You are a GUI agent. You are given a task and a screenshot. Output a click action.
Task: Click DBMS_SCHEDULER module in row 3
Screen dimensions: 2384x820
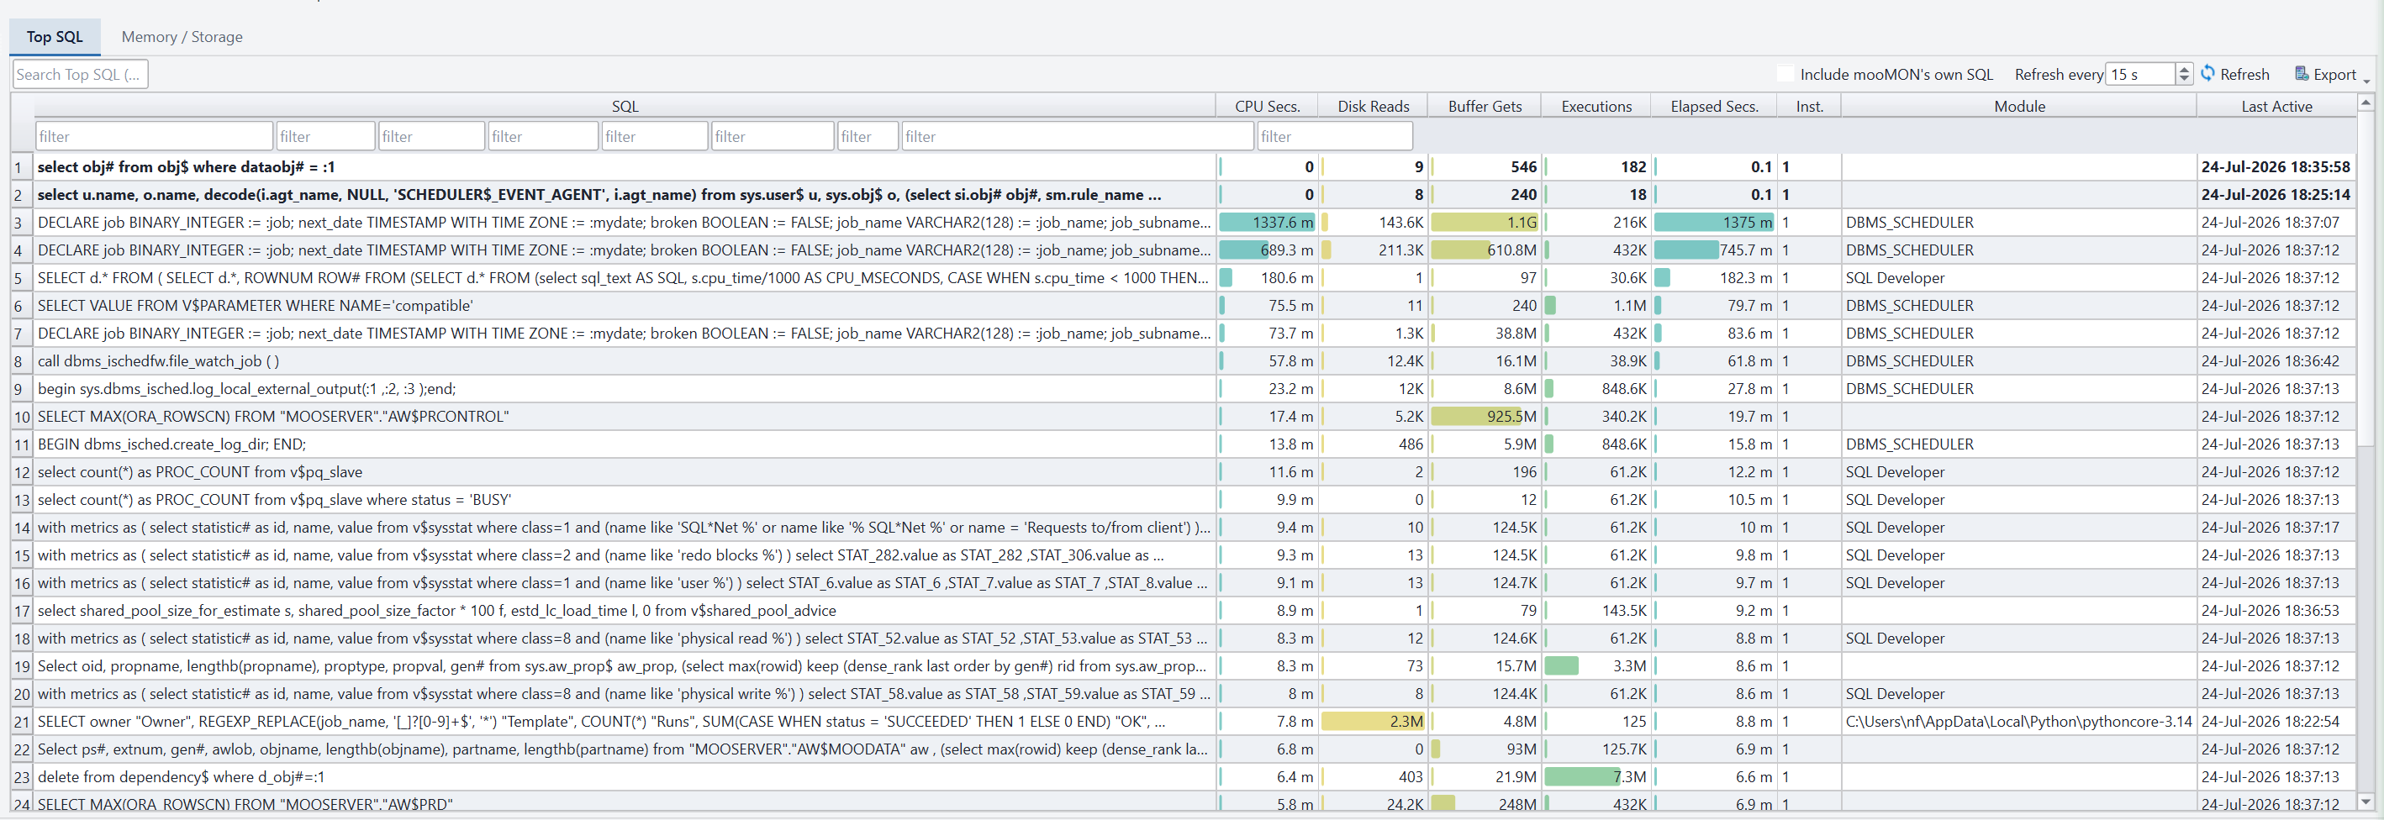2019,223
